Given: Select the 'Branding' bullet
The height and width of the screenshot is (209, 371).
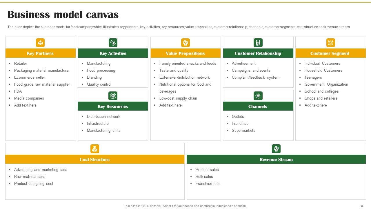Looking at the screenshot, I should 94,77.
